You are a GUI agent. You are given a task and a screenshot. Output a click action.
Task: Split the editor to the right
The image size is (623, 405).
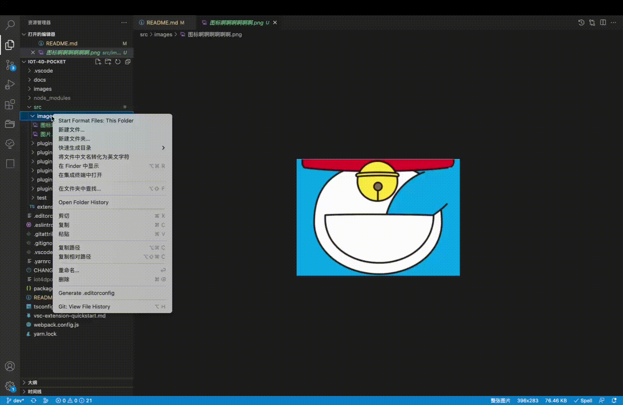click(603, 23)
